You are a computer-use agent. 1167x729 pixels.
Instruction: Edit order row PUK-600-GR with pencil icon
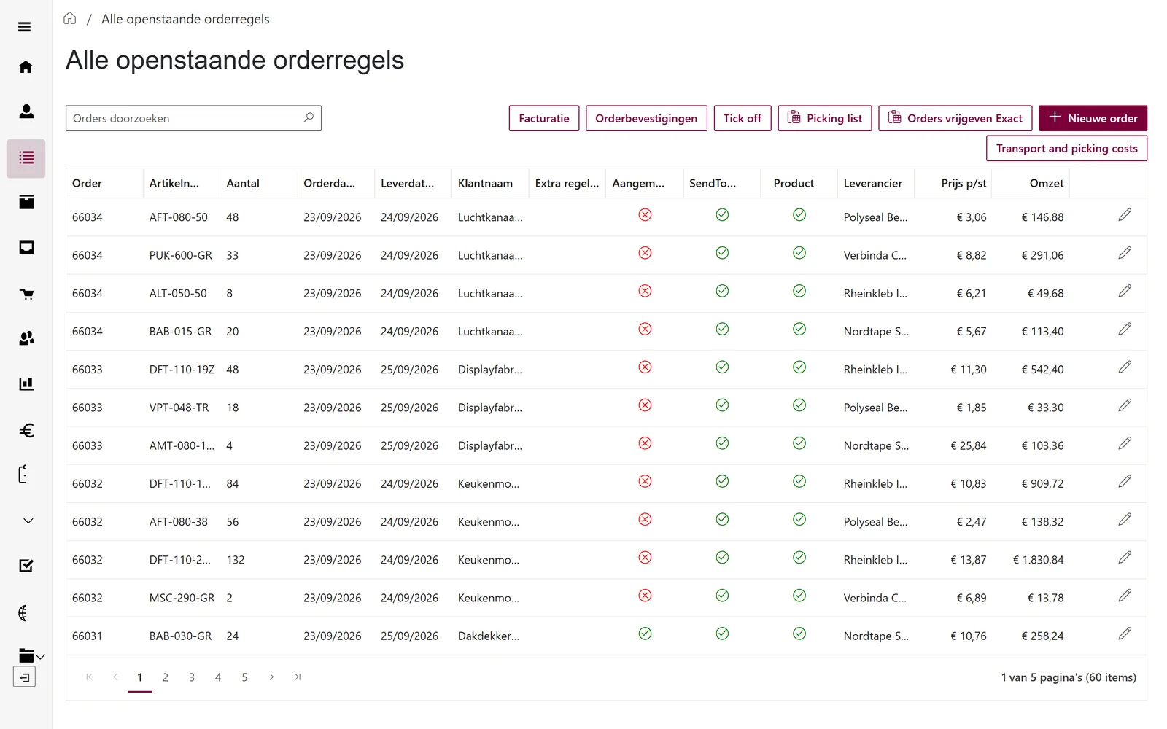click(1125, 252)
